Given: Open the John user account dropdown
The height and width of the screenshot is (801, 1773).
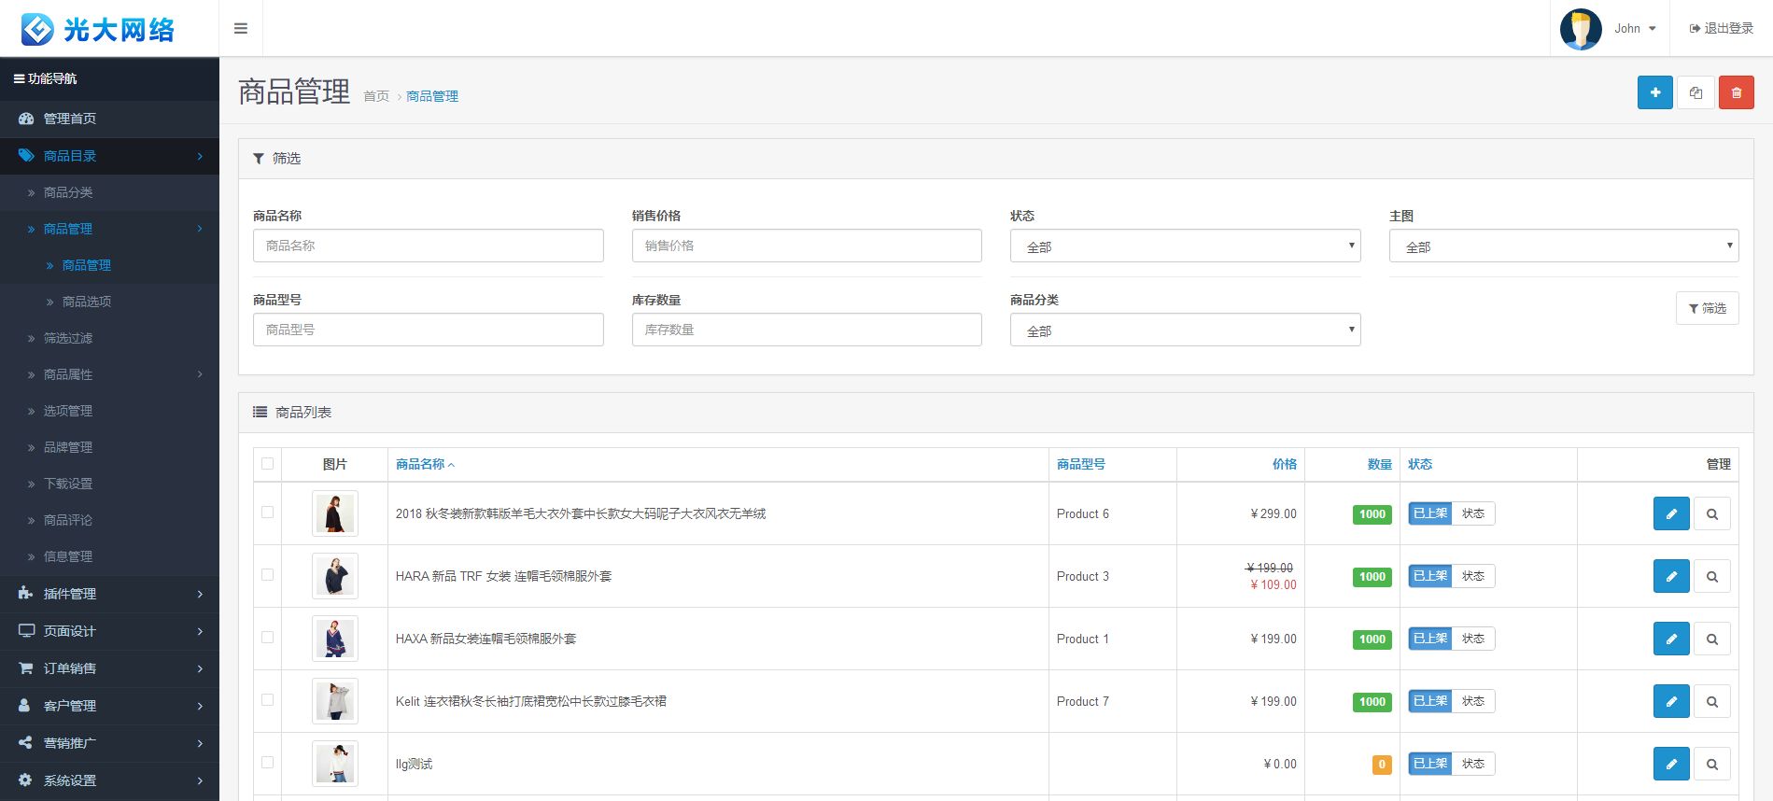Looking at the screenshot, I should 1634,29.
